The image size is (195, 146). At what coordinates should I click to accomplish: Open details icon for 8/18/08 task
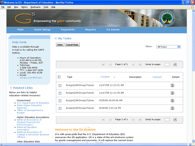(x=172, y=108)
